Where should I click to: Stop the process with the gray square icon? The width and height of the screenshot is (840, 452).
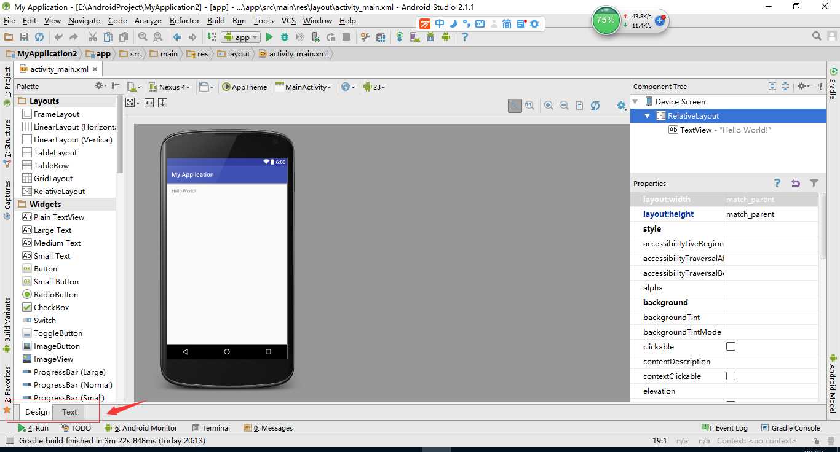pyautogui.click(x=346, y=37)
